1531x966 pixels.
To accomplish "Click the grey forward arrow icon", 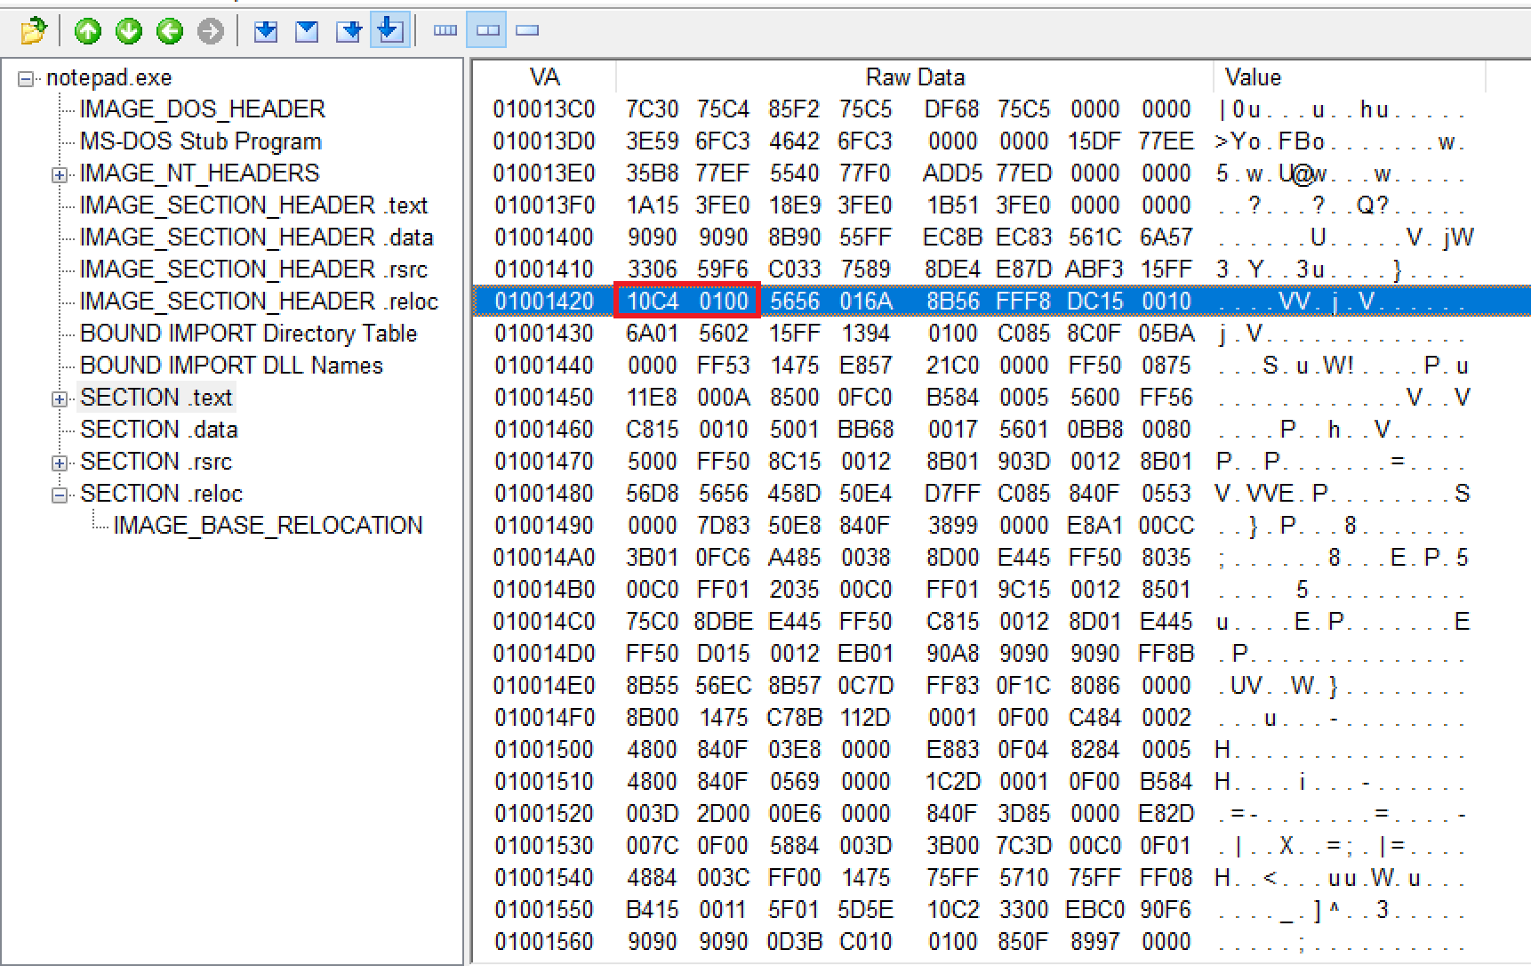I will [211, 31].
